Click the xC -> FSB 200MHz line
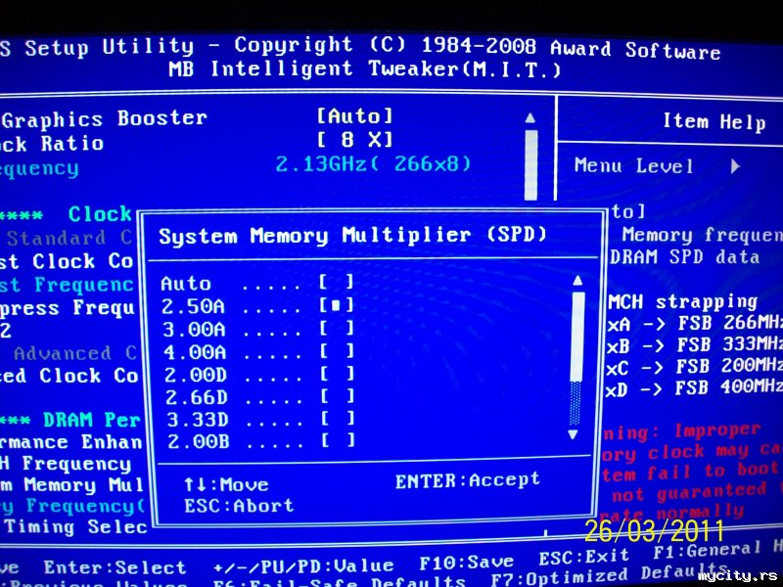783x587 pixels. [695, 367]
